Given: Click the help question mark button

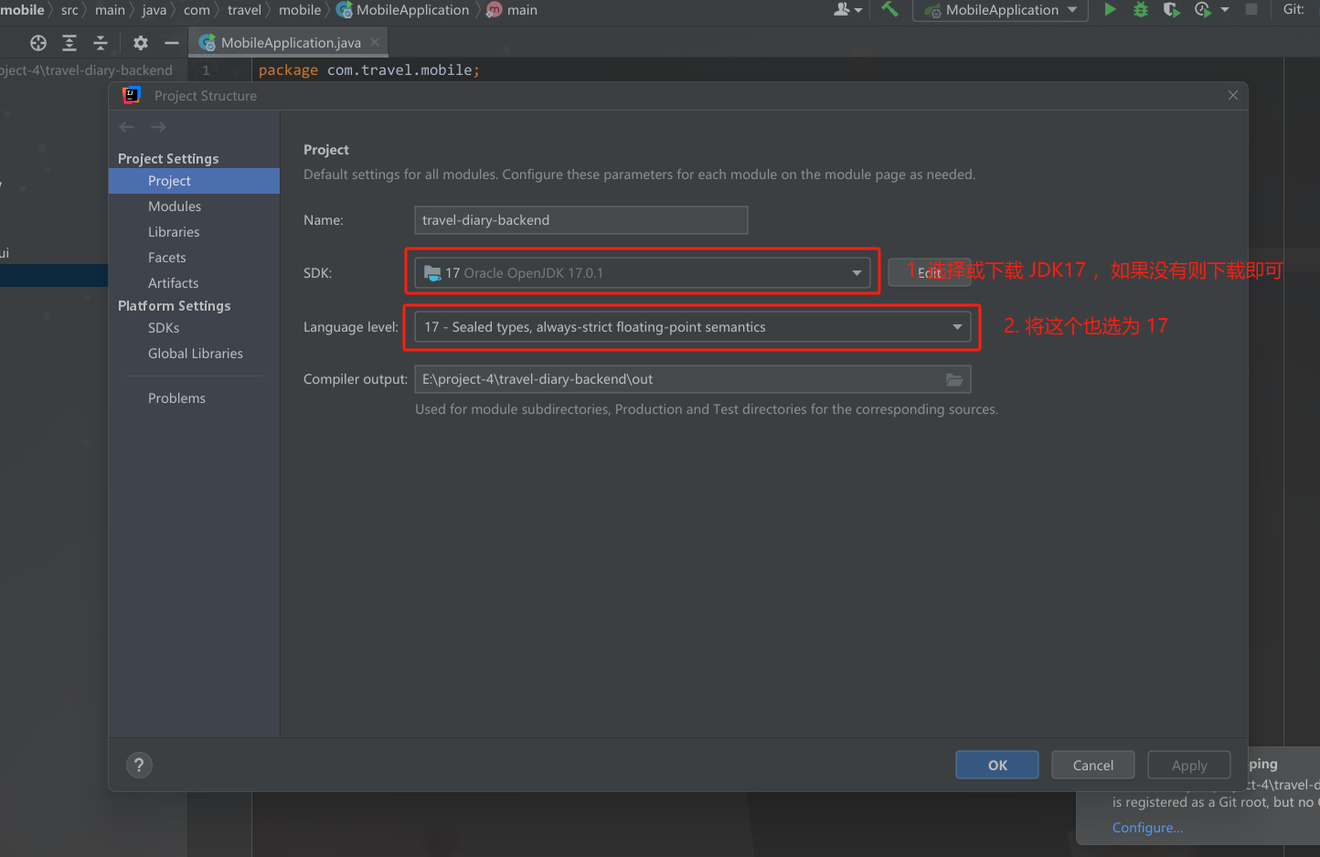Looking at the screenshot, I should click(139, 766).
